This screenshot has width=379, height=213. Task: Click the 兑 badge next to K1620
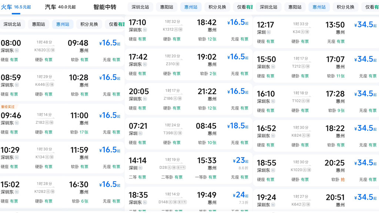click(x=48, y=50)
